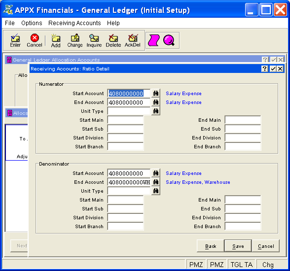Click Denominator End Division field
The height and width of the screenshot is (271, 290).
243,217
